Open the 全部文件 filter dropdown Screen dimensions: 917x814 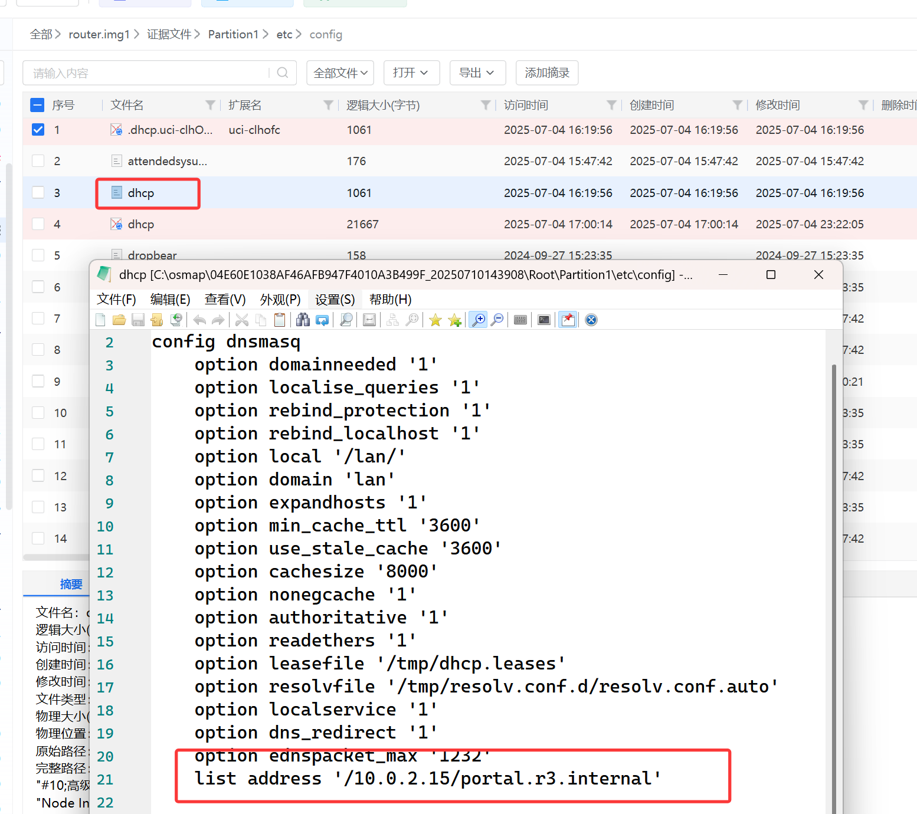340,73
